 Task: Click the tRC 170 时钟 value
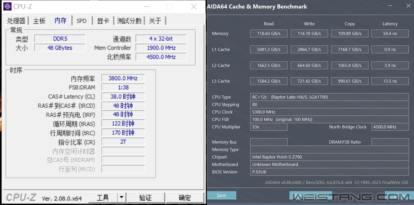(123, 133)
